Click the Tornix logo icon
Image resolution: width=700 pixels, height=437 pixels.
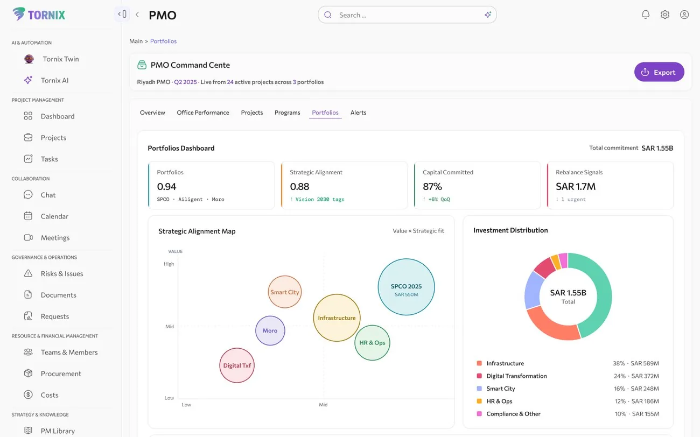coord(19,14)
